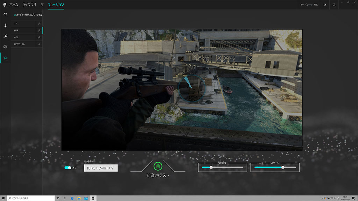Open the power plug sidebar icon
358x201 pixels.
5,36
